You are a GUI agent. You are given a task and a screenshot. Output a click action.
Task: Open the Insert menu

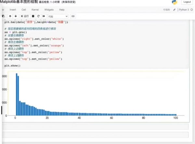[x=13, y=10]
